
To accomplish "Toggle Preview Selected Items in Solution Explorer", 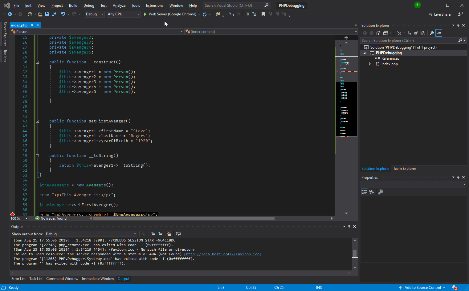I will click(x=439, y=33).
